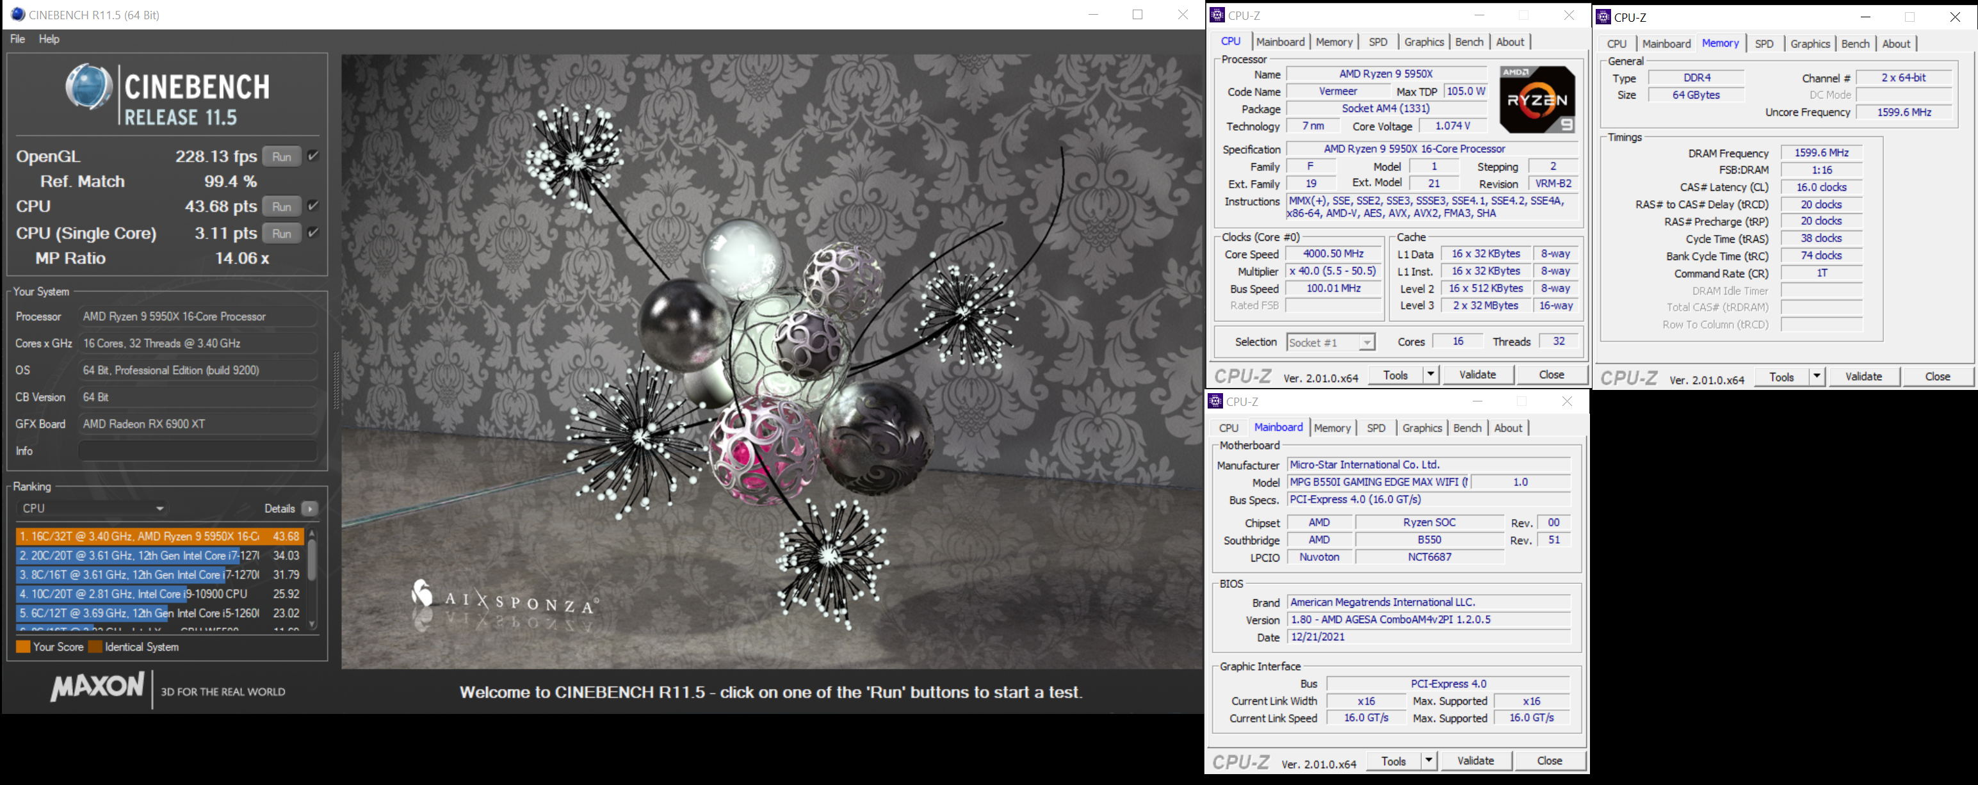
Task: Click Tools button in CPU-Z Mainboard window
Action: pyautogui.click(x=1393, y=761)
